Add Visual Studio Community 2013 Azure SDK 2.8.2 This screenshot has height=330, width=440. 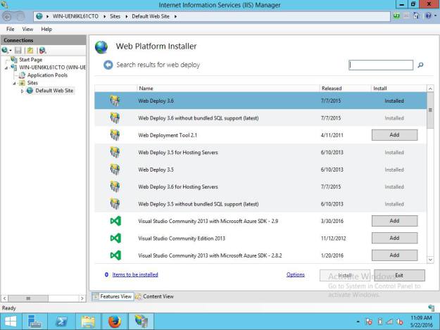394,255
